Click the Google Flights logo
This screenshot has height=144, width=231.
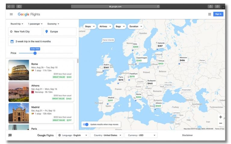pos(29,14)
